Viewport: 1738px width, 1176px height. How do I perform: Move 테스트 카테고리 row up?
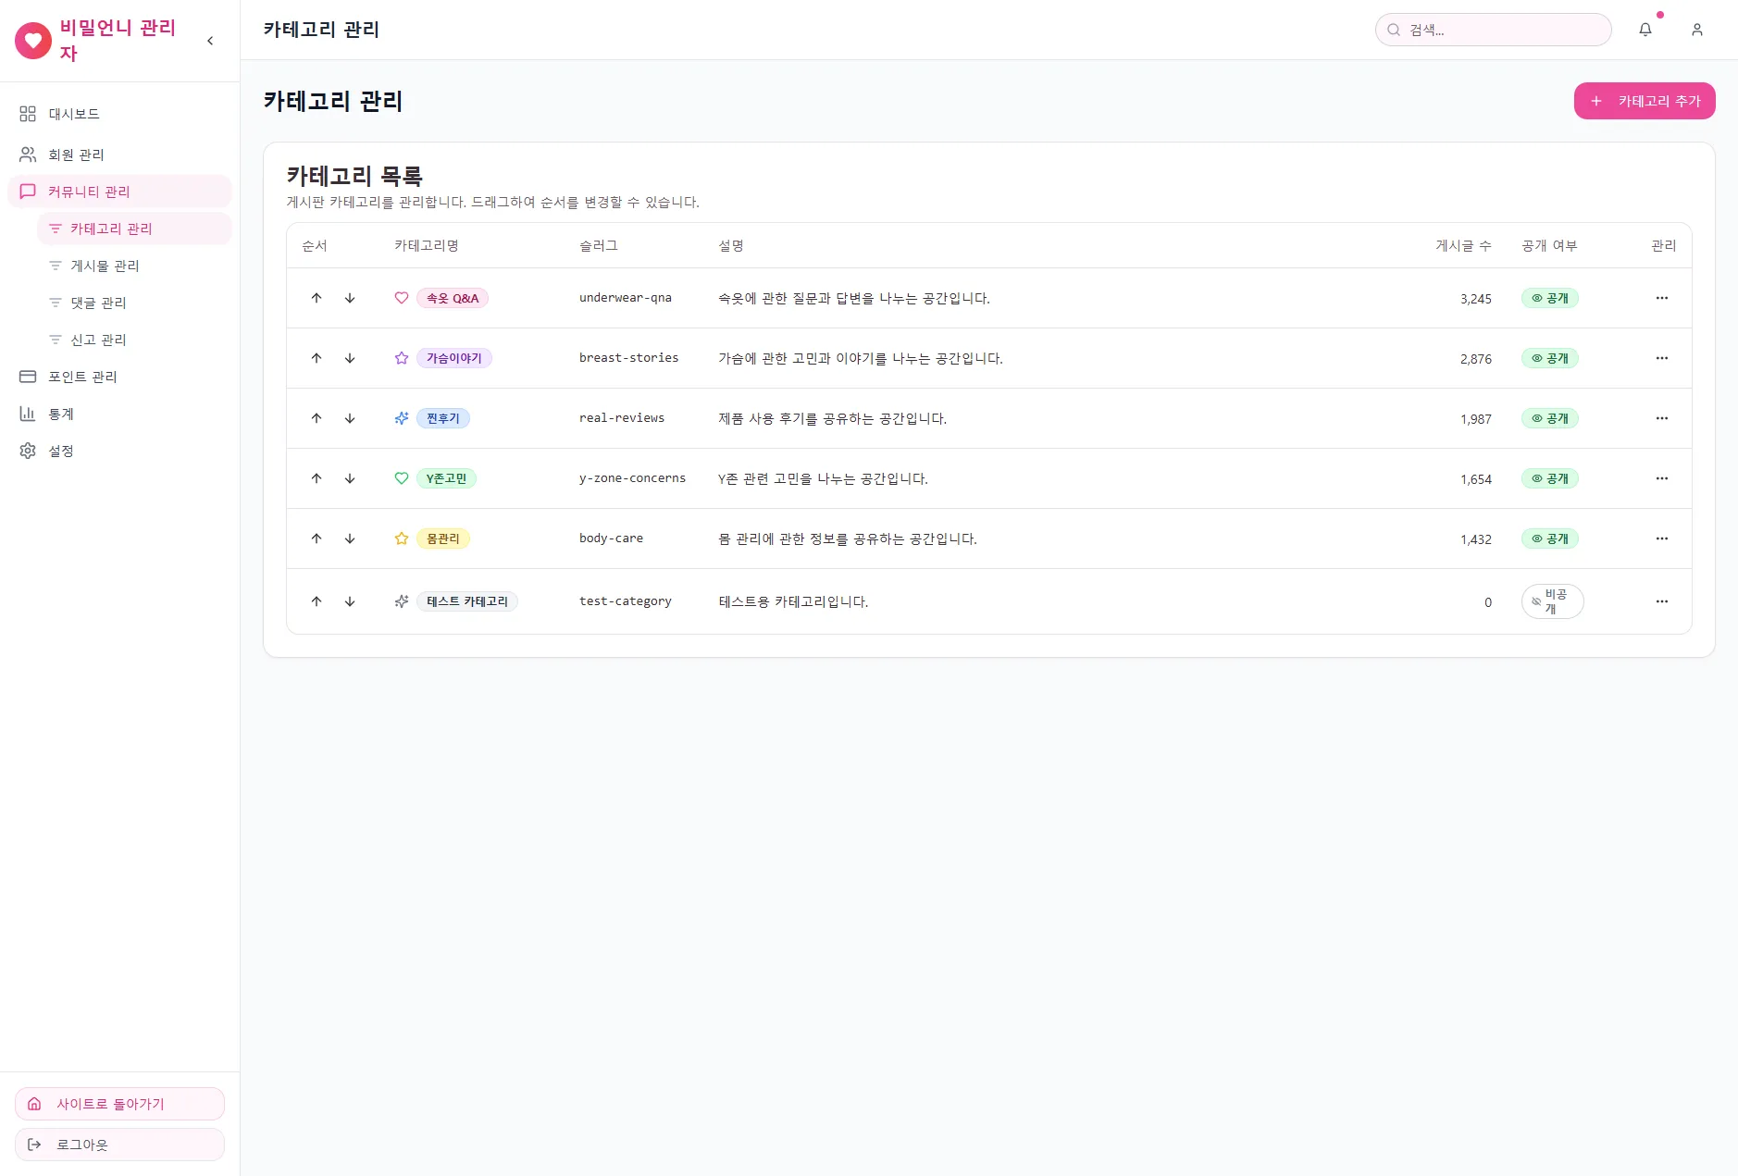pos(317,601)
